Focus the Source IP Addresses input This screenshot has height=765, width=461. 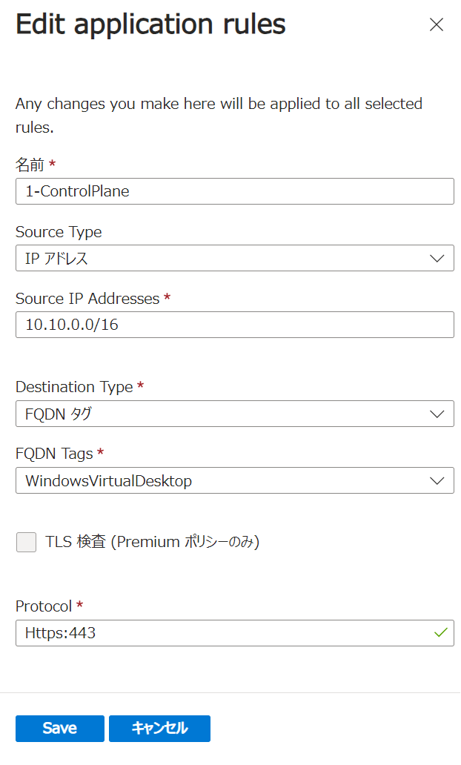click(234, 325)
